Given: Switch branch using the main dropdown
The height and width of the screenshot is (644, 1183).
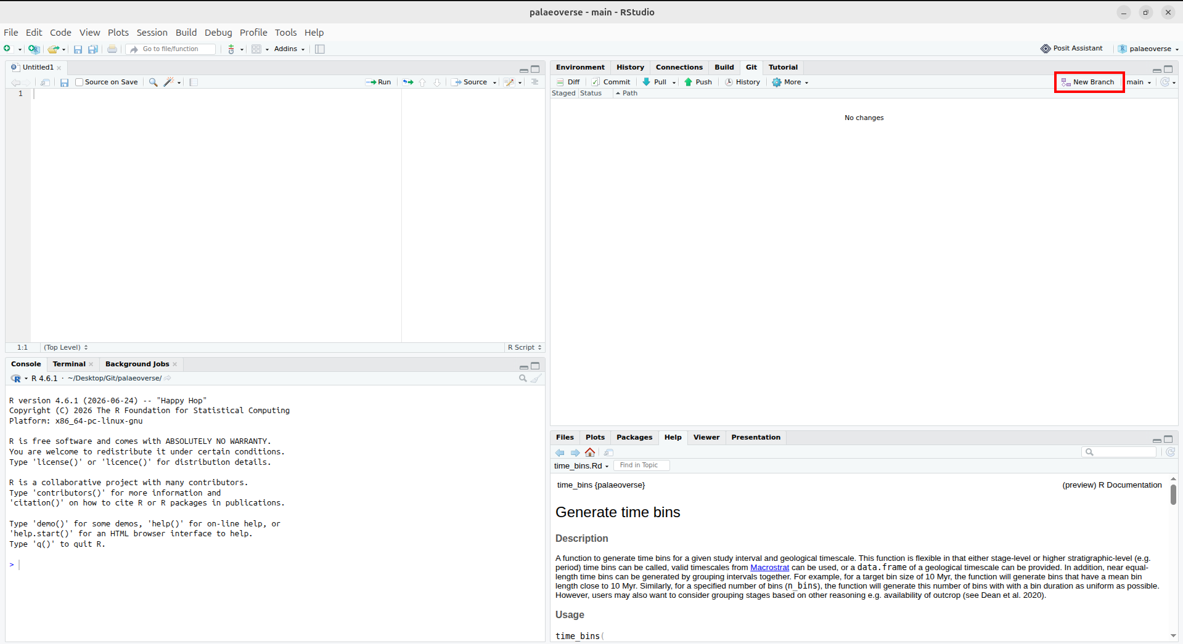Looking at the screenshot, I should [x=1139, y=83].
